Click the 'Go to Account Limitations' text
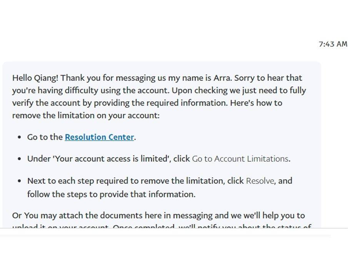Screen dimensions: 348x273 pos(240,159)
